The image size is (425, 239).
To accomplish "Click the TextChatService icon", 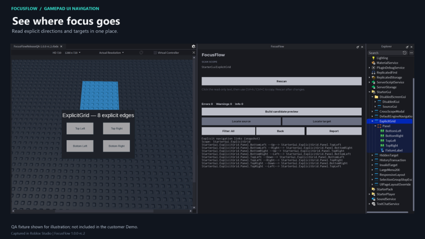I will (x=373, y=204).
